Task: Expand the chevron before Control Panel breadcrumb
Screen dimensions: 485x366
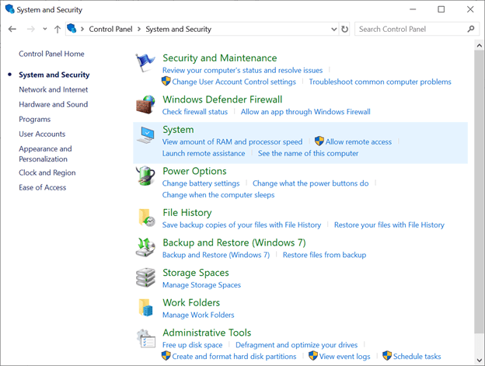Action: (x=82, y=29)
